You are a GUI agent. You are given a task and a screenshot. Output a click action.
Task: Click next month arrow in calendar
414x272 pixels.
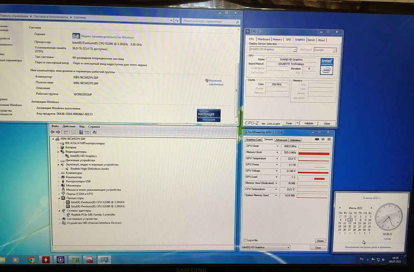pos(371,208)
